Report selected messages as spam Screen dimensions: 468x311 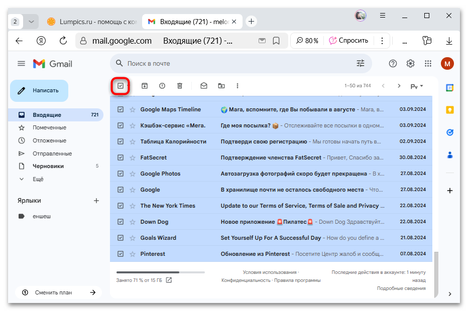point(162,86)
